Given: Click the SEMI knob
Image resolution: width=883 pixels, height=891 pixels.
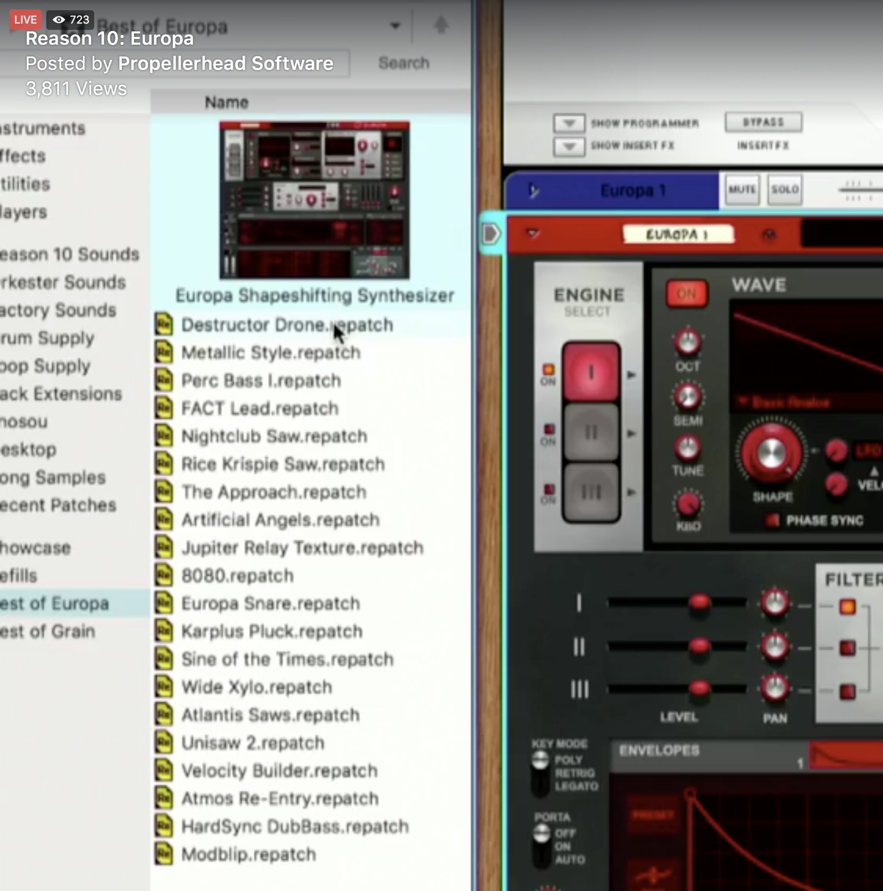Looking at the screenshot, I should (x=687, y=397).
